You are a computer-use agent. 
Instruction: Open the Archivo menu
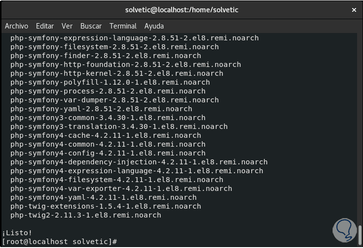click(x=16, y=26)
